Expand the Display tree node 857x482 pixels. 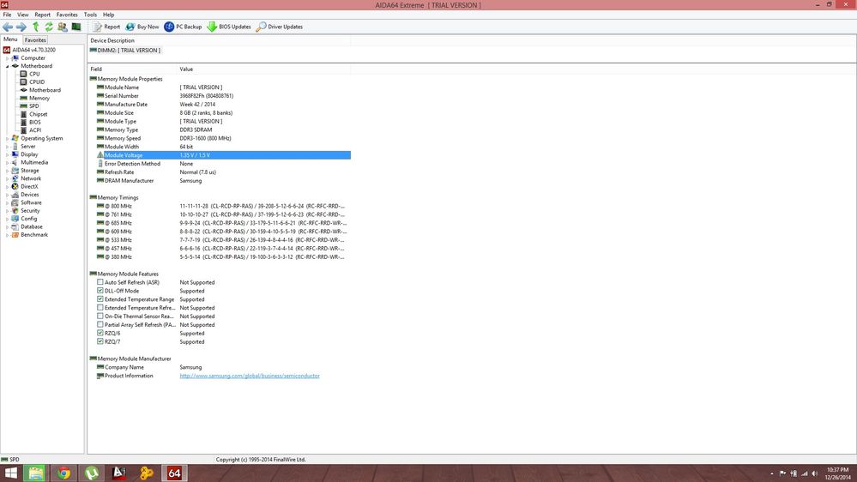[7, 154]
